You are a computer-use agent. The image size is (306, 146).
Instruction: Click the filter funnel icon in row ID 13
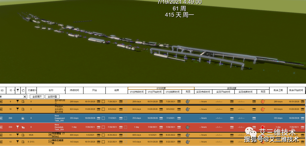click(x=18, y=142)
